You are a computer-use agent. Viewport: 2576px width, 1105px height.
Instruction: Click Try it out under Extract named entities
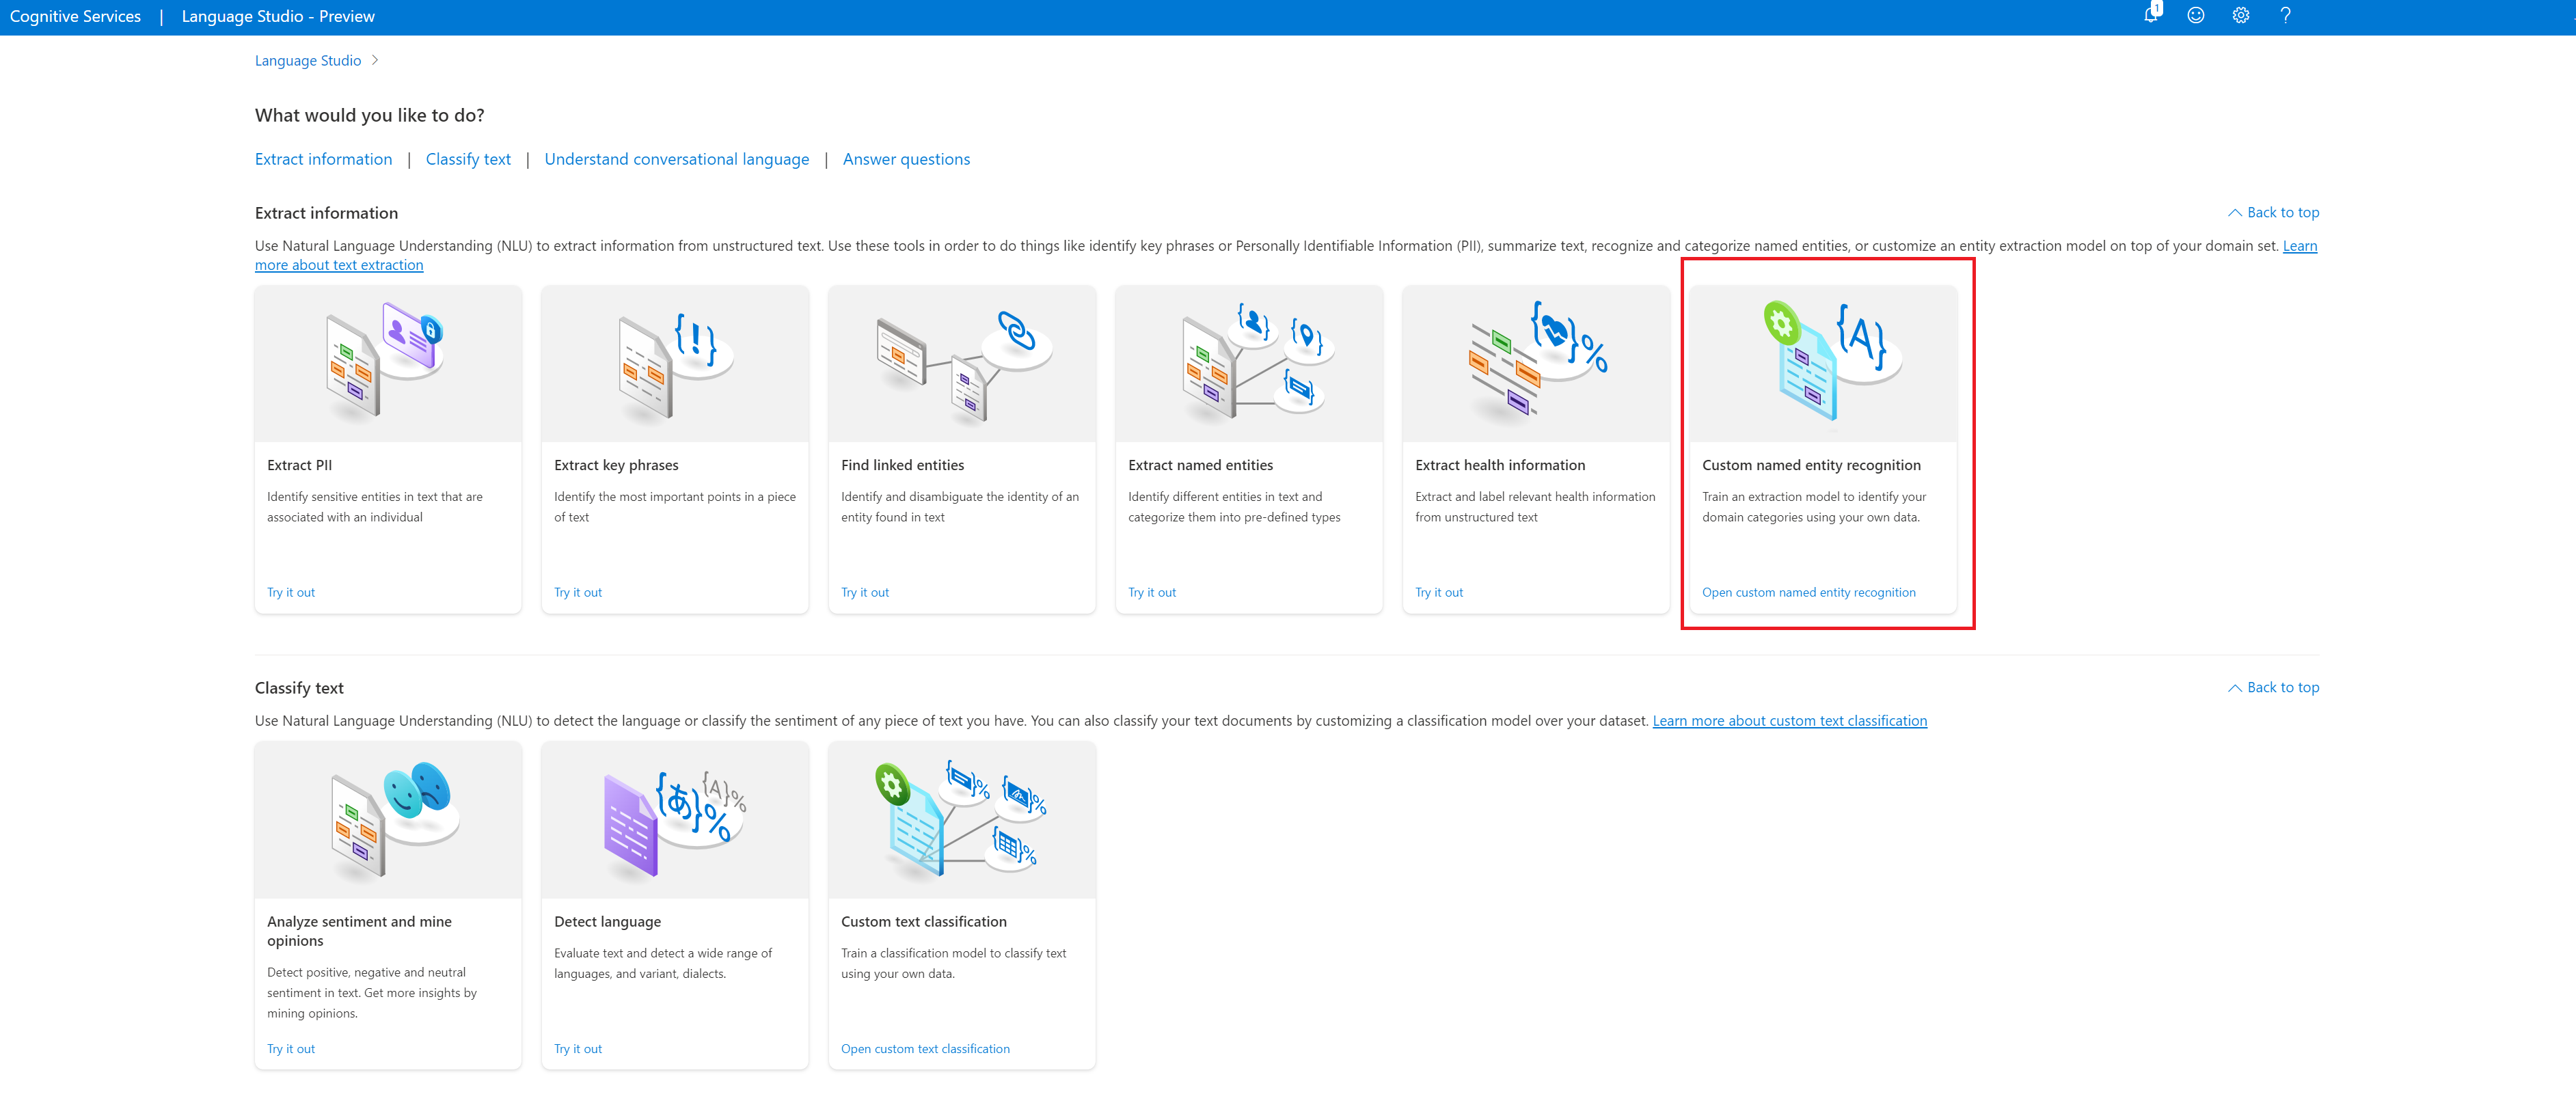click(1151, 592)
